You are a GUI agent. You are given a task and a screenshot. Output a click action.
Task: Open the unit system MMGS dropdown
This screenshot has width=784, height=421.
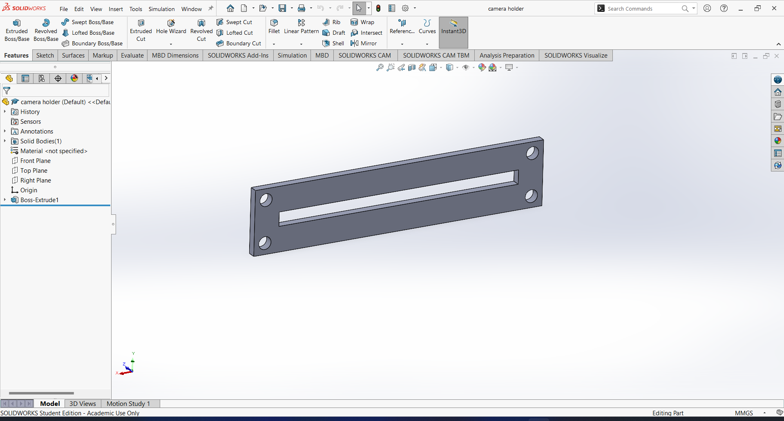click(764, 413)
